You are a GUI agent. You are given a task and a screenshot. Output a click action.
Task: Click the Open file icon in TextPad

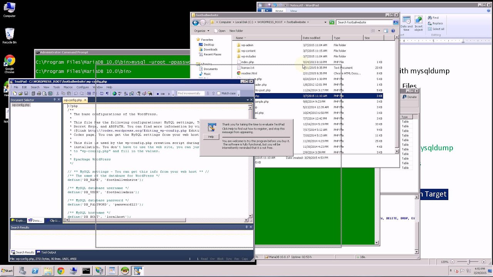coord(20,93)
